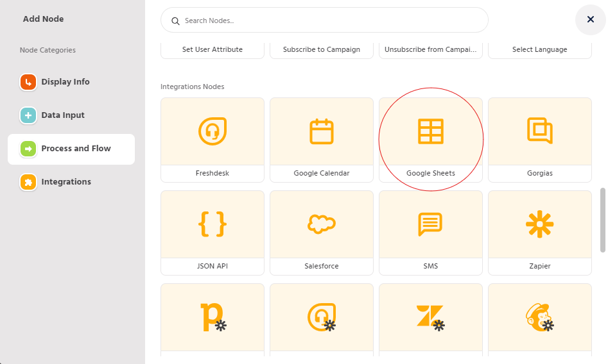Switch to the Data Input category
608x364 pixels.
62,115
